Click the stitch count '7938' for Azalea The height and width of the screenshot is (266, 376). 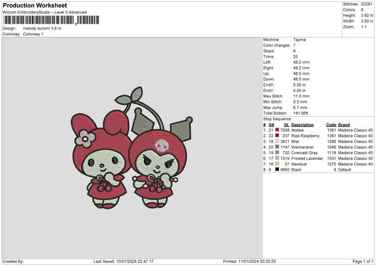pos(285,130)
